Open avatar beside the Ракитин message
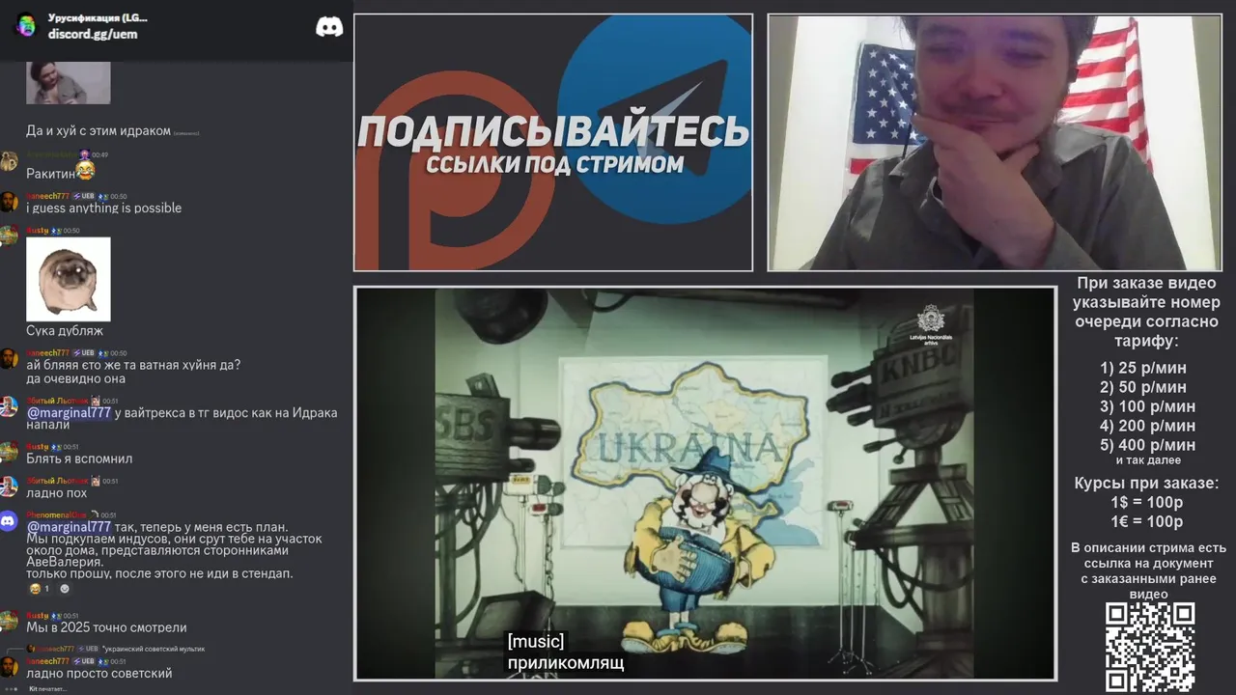 click(8, 161)
